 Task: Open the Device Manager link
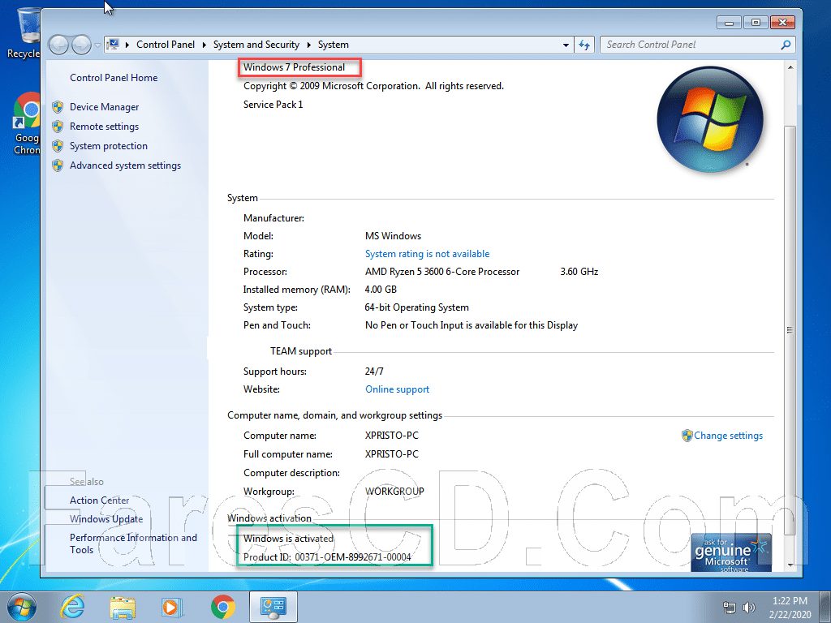point(104,107)
